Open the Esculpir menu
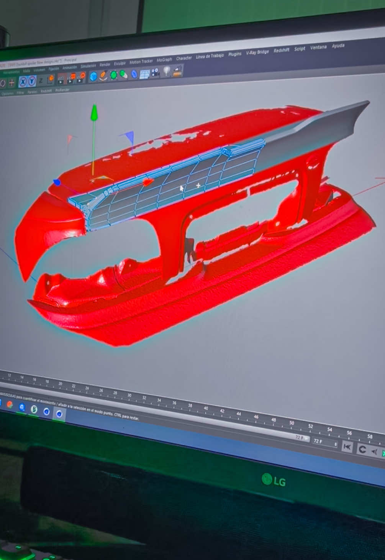The width and height of the screenshot is (385, 560). (120, 63)
